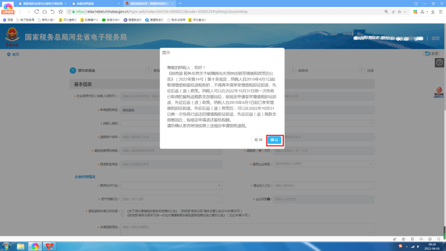Open File Explorer from the taskbar
The width and height of the screenshot is (446, 251).
21,246
